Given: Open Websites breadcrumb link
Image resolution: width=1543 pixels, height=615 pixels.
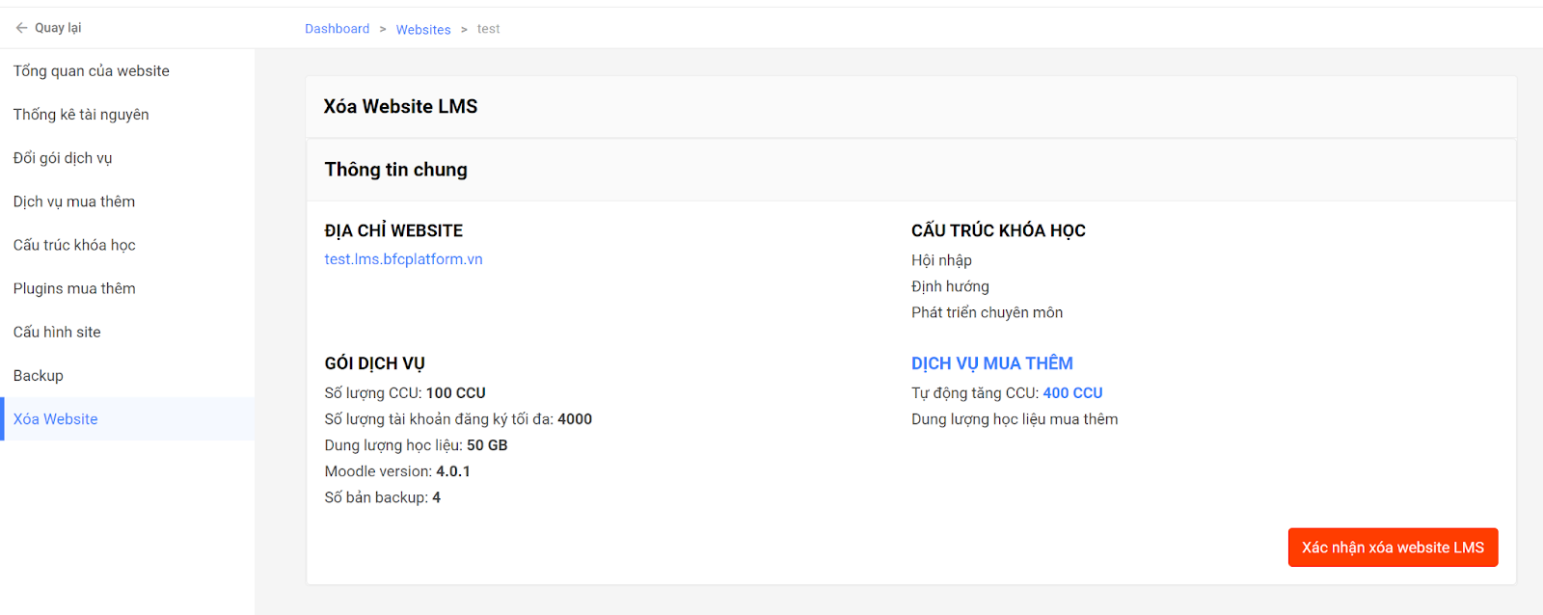Looking at the screenshot, I should [423, 30].
